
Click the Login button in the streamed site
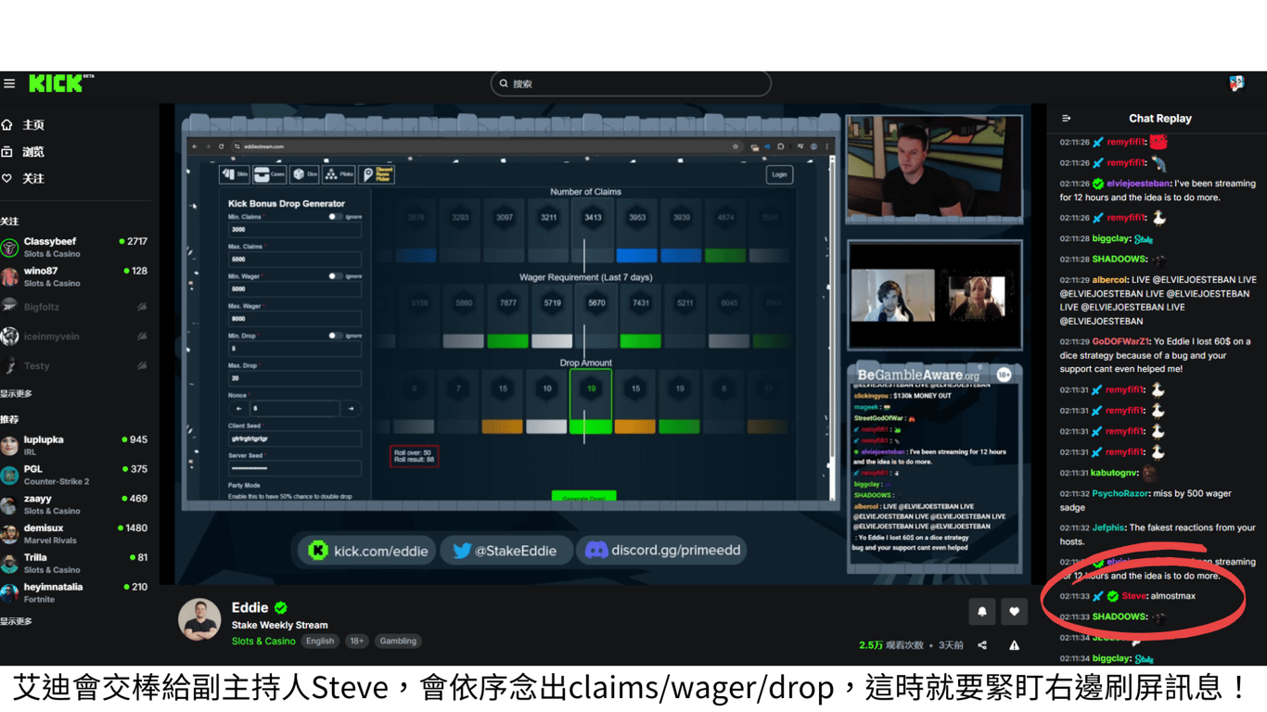[779, 174]
